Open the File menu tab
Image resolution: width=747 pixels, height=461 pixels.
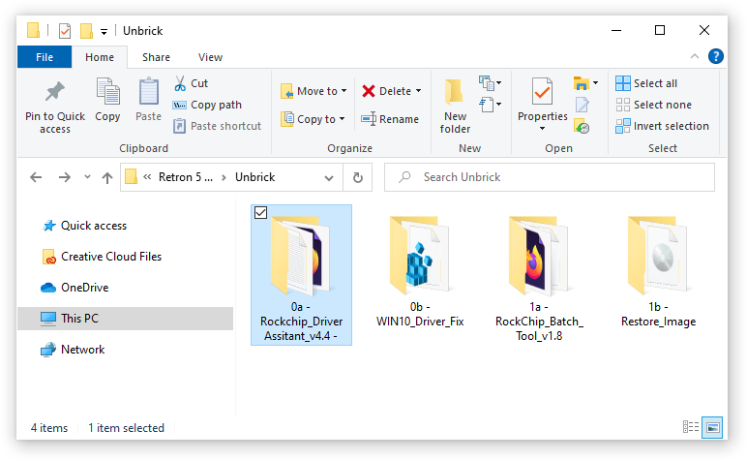coord(45,57)
